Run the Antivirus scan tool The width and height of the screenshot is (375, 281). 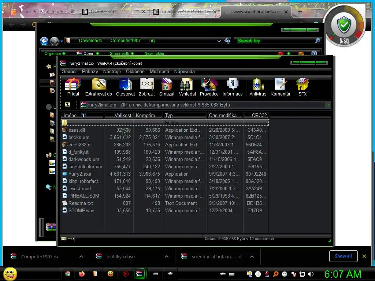point(258,87)
